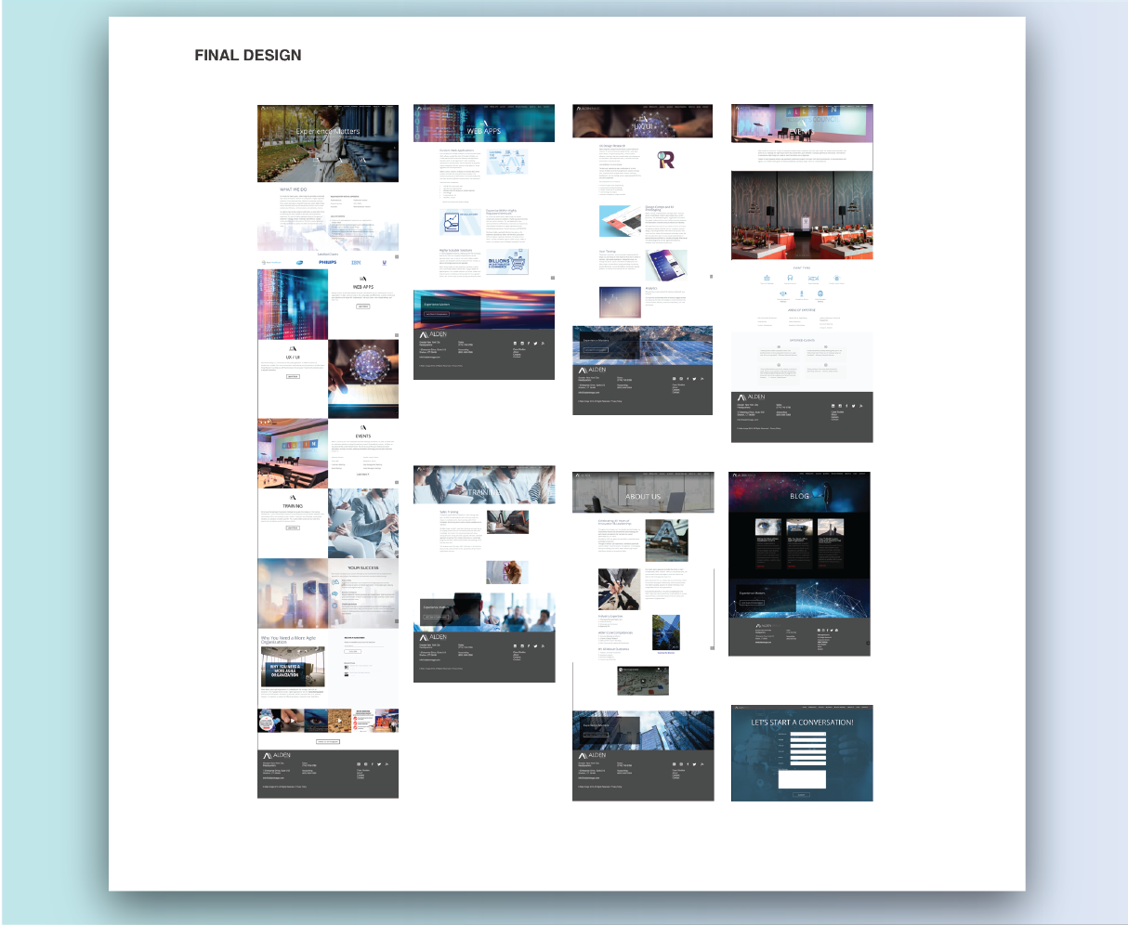Click the Let's Start a Conversation heading

802,722
